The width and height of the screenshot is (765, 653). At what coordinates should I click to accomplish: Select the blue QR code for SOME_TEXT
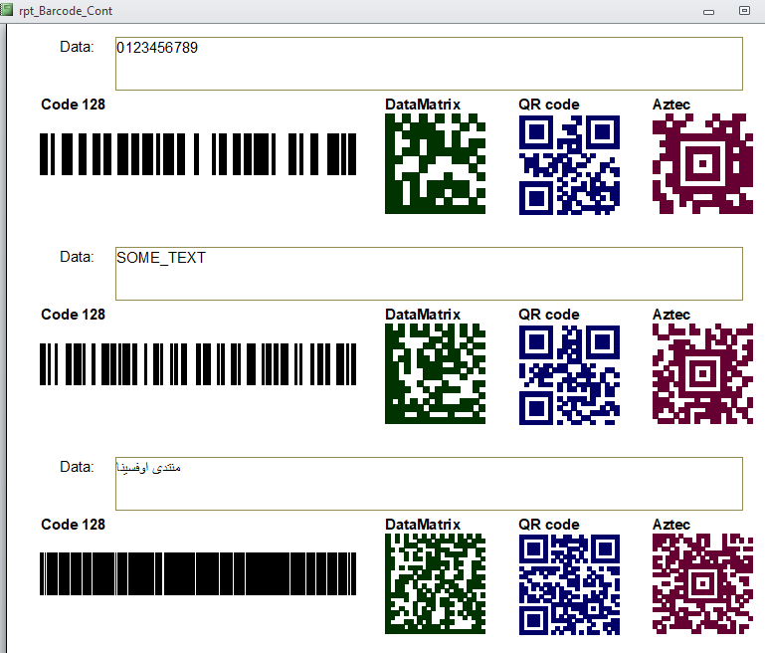pos(569,375)
